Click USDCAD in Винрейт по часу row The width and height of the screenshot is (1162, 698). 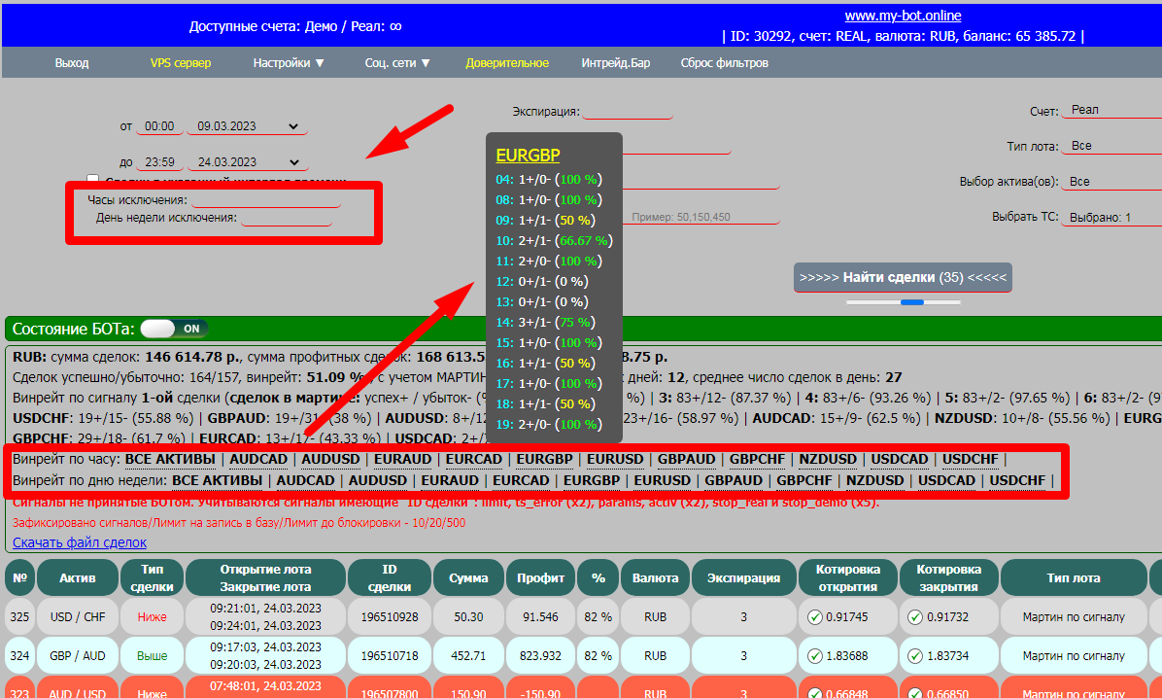pyautogui.click(x=899, y=459)
